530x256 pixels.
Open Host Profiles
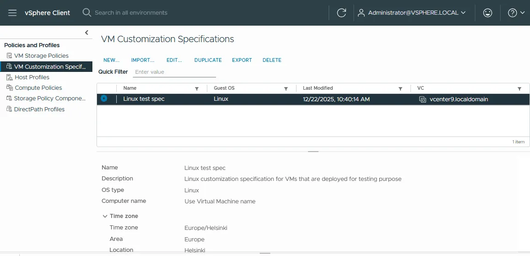coord(32,77)
